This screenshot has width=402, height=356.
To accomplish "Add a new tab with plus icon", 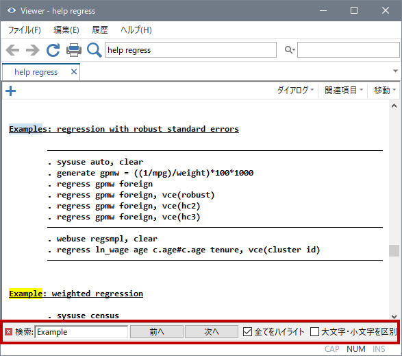I will 10,91.
